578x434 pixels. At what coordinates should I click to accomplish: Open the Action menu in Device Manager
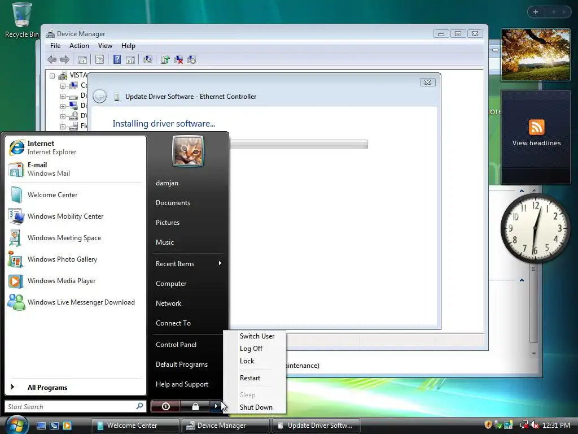pyautogui.click(x=79, y=46)
